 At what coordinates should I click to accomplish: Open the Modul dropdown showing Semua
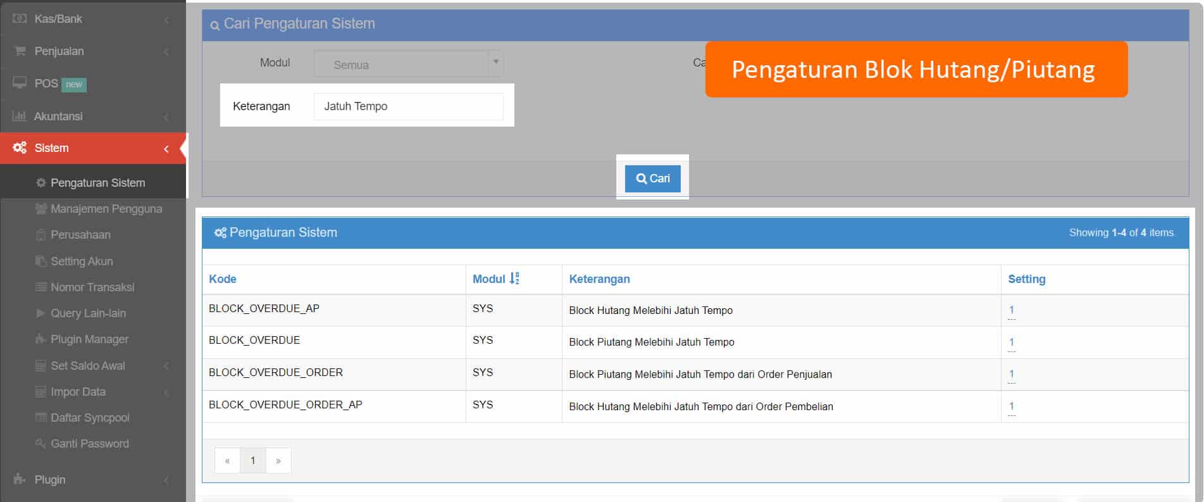pos(409,64)
